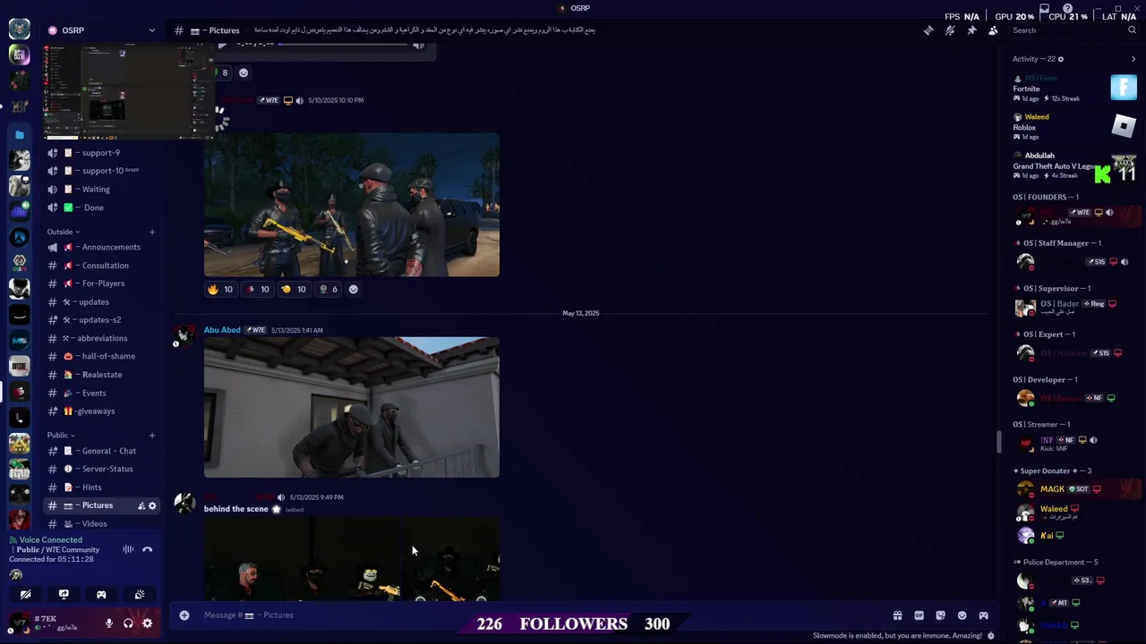This screenshot has height=644, width=1146.
Task: Open the General - Chat channel
Action: click(x=102, y=451)
